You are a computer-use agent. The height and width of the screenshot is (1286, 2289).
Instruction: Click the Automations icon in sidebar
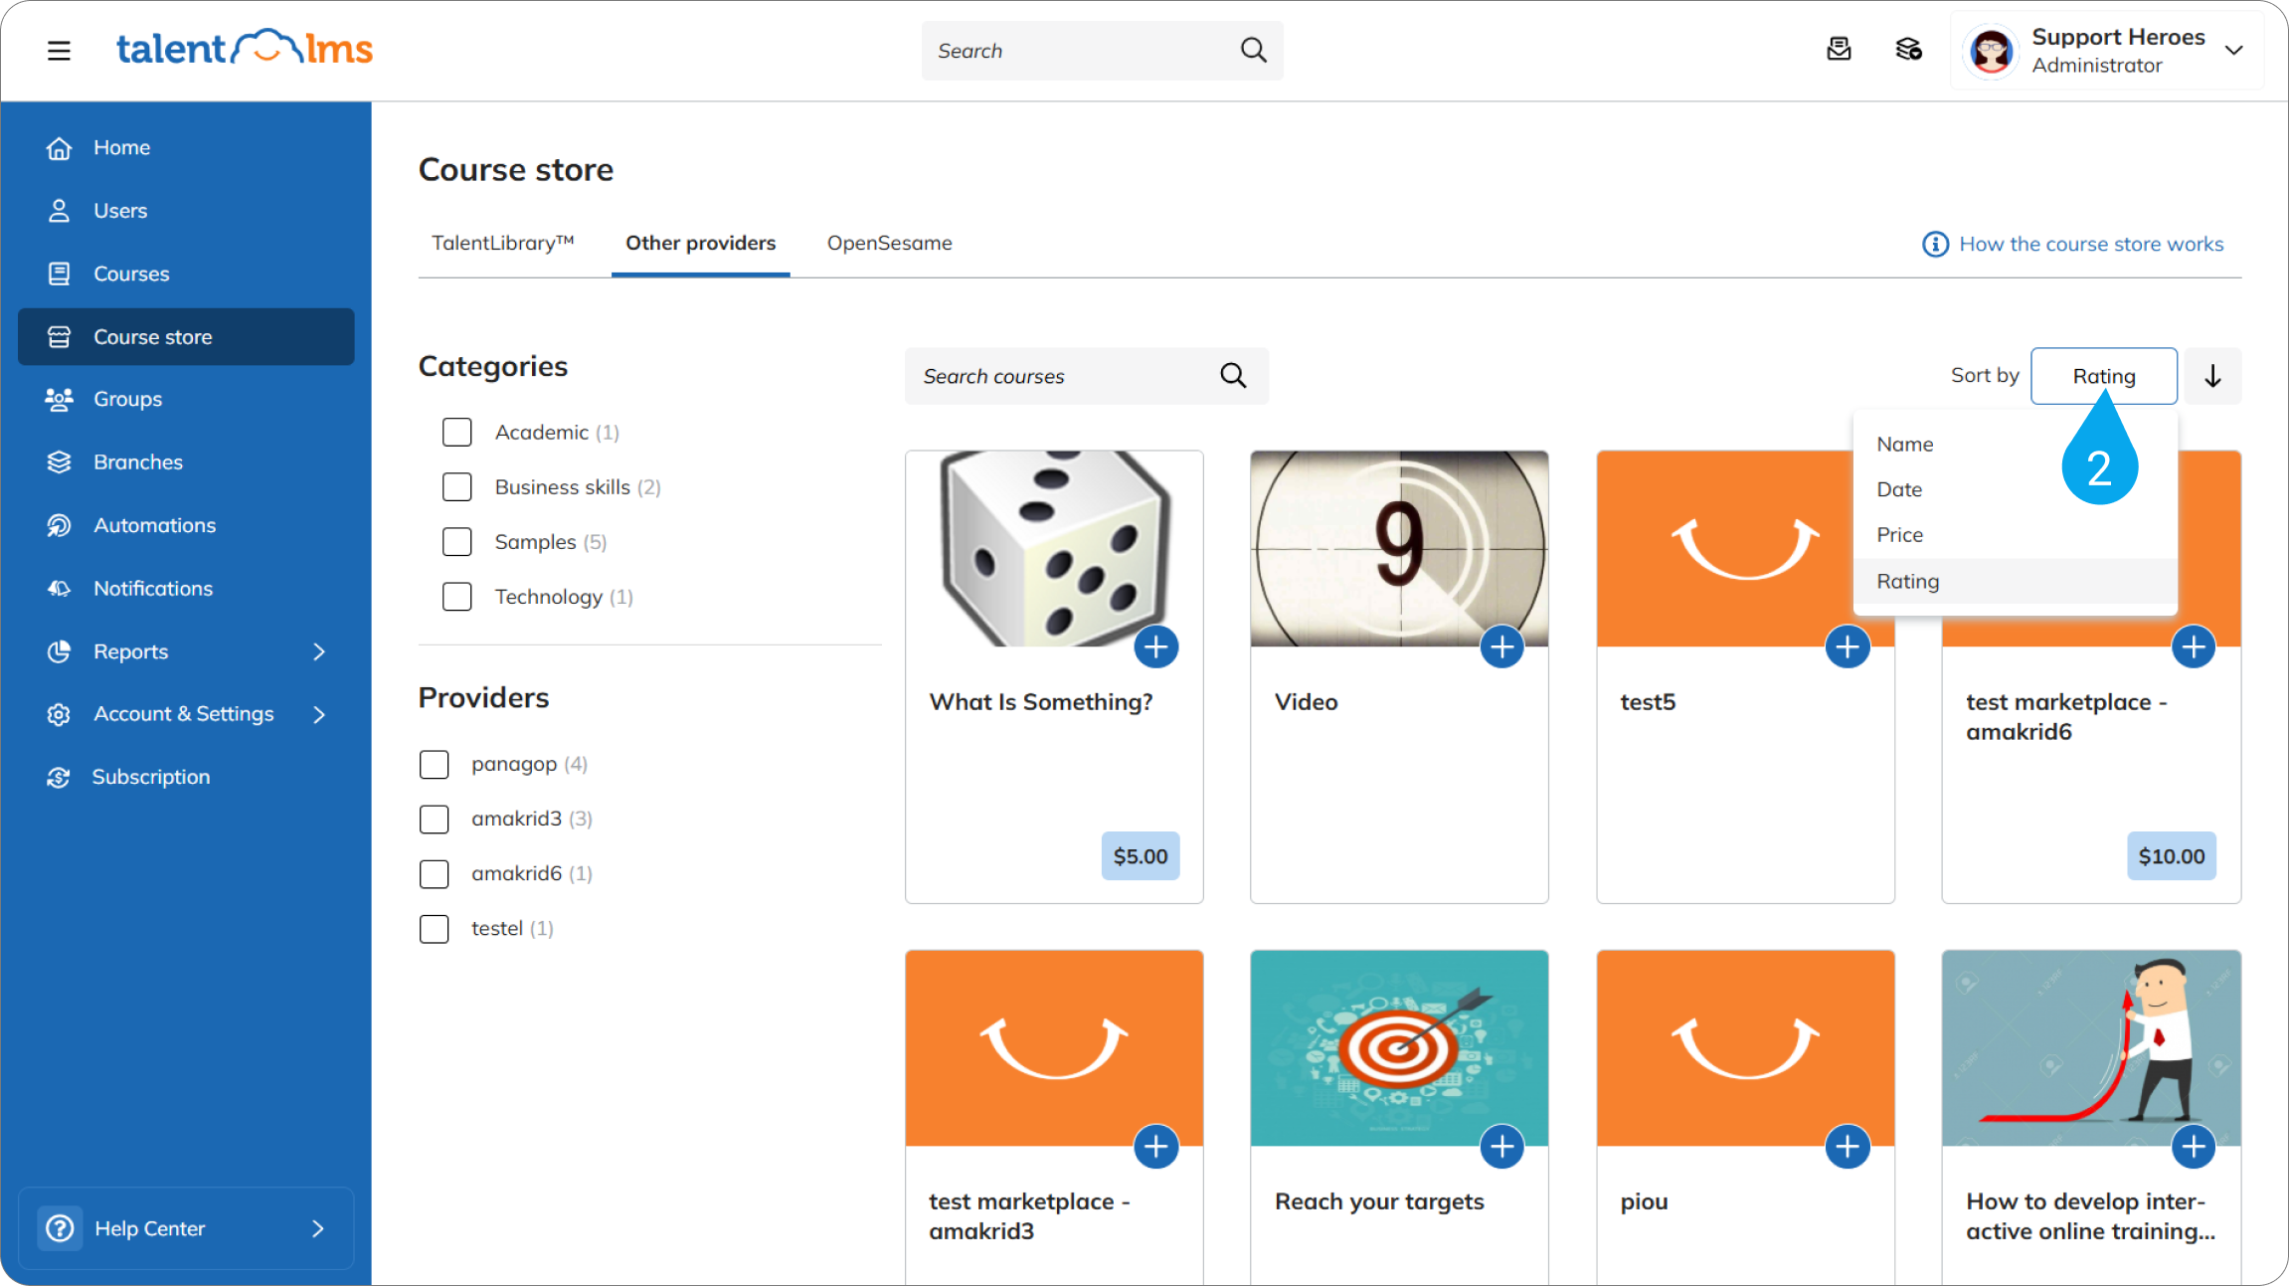(59, 525)
